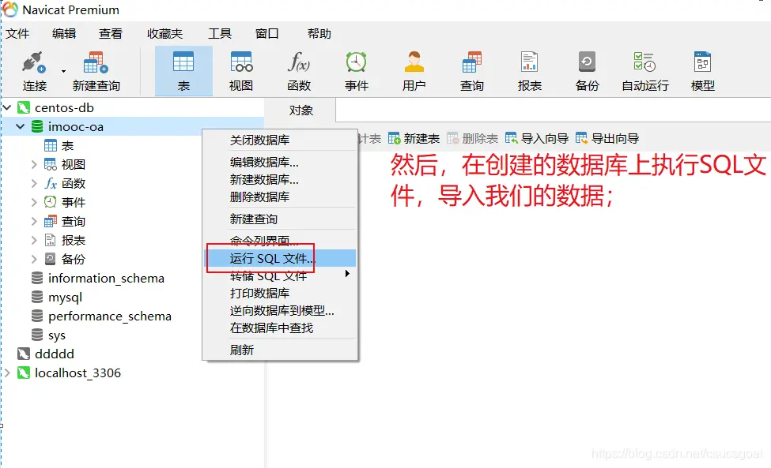Select the ddddd connection
The height and width of the screenshot is (468, 771).
(54, 354)
